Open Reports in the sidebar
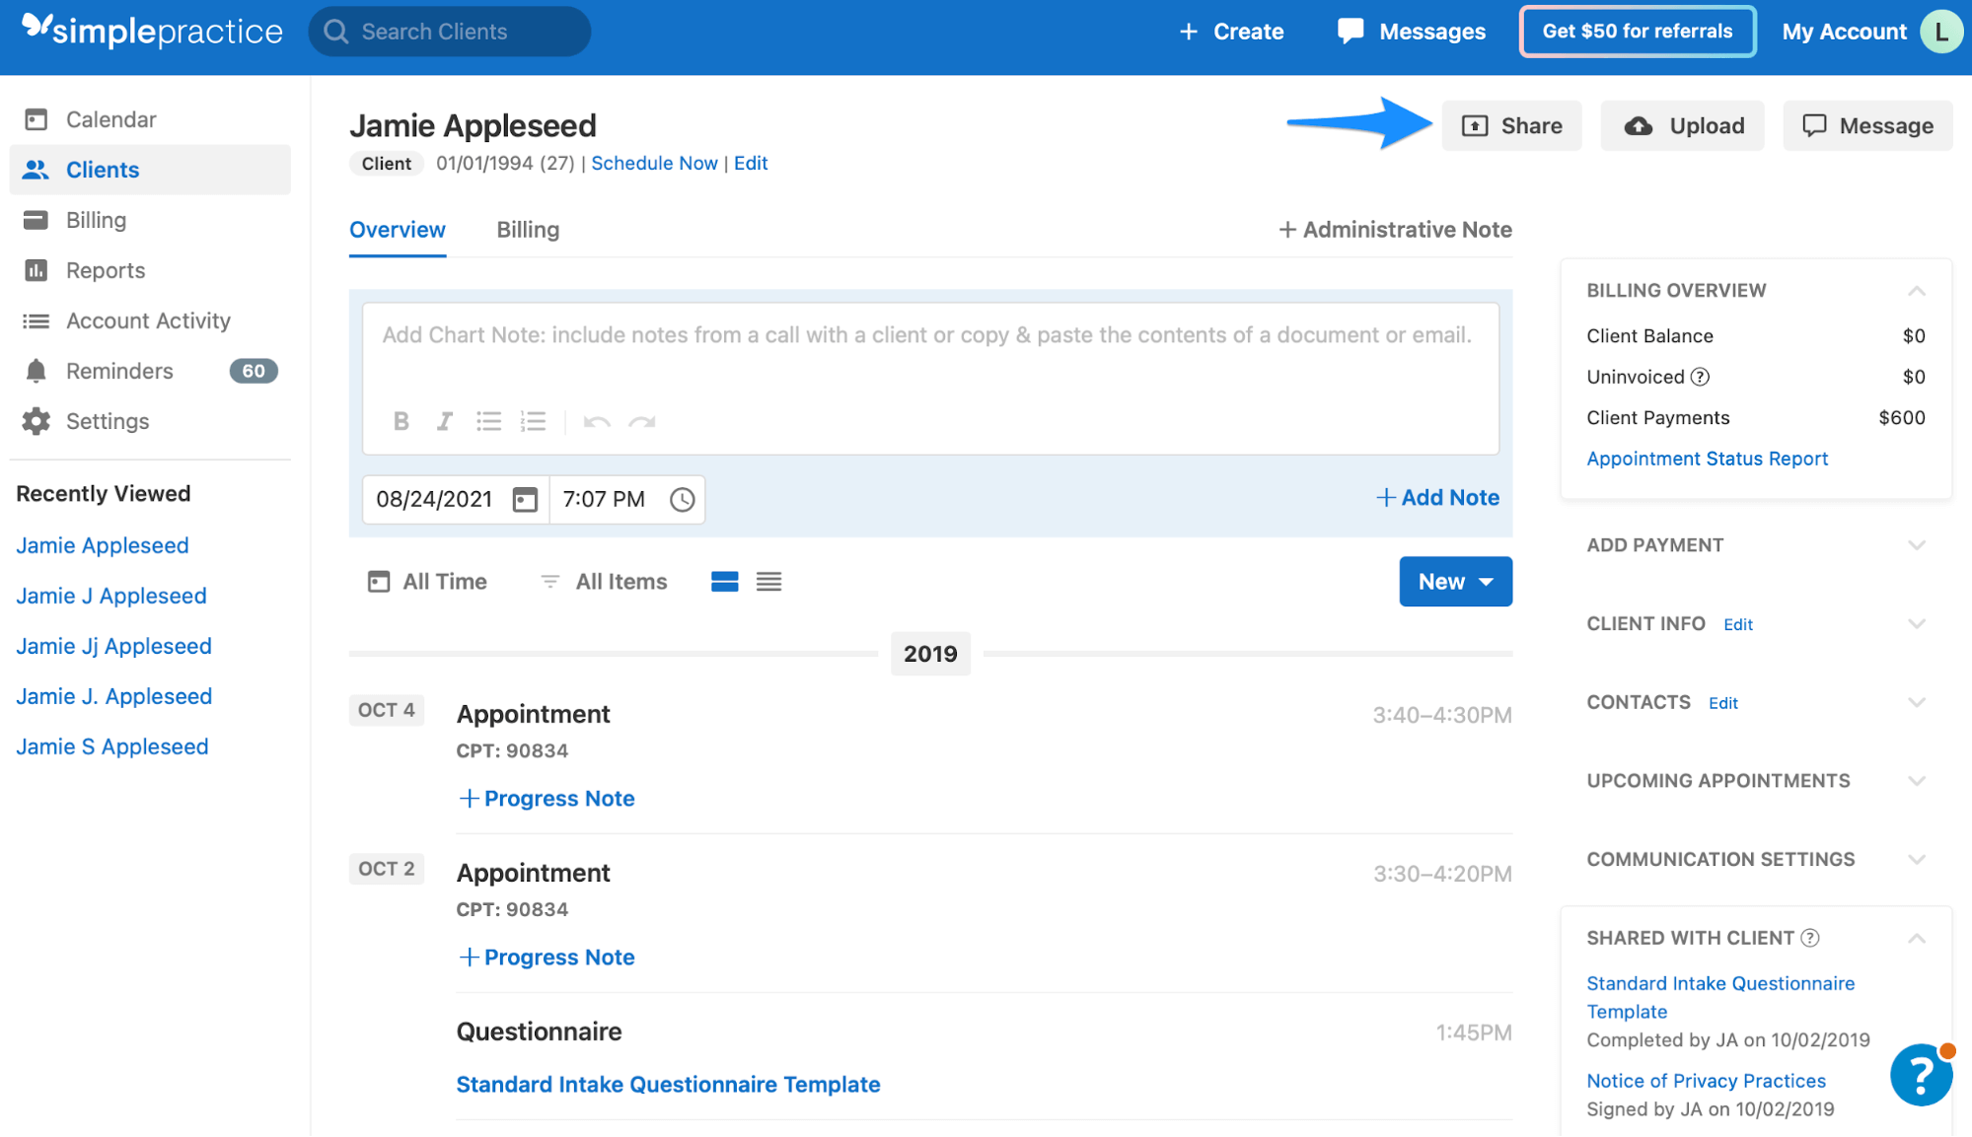 click(x=105, y=270)
